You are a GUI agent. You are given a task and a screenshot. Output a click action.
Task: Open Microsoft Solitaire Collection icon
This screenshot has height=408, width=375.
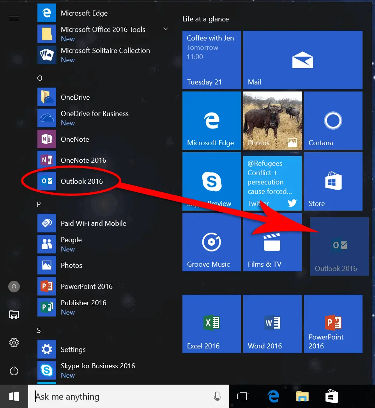(x=47, y=55)
